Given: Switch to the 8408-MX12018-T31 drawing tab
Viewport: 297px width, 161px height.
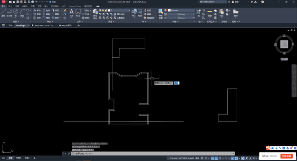Looking at the screenshot, I should [44, 26].
